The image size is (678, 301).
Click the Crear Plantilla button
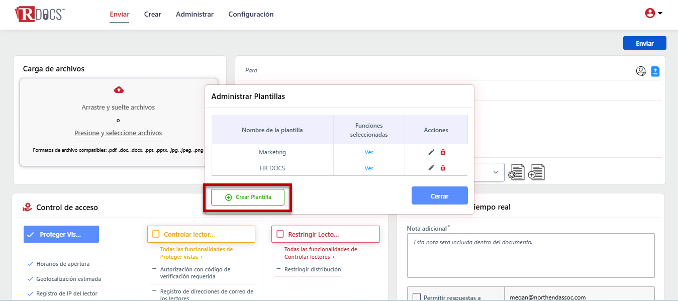248,197
